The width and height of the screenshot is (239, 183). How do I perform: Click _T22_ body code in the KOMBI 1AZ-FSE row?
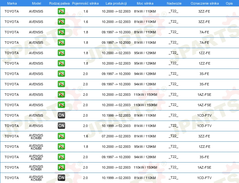pos(174,167)
